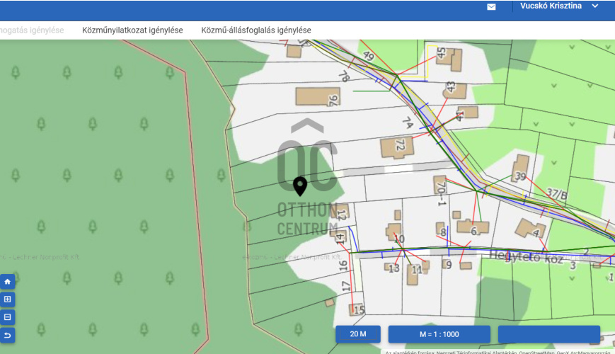This screenshot has width=615, height=354.
Task: Select house number 39 building
Action: [x=520, y=169]
